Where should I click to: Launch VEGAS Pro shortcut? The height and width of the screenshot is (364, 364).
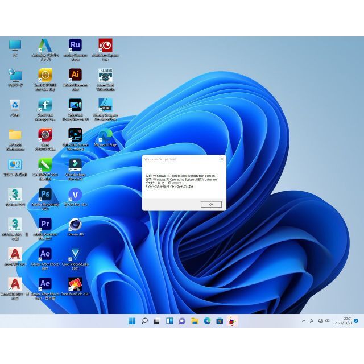75,197
